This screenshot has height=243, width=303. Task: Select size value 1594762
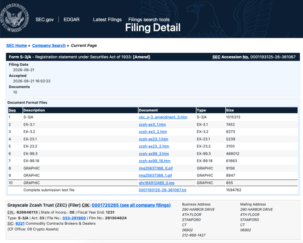(233, 190)
